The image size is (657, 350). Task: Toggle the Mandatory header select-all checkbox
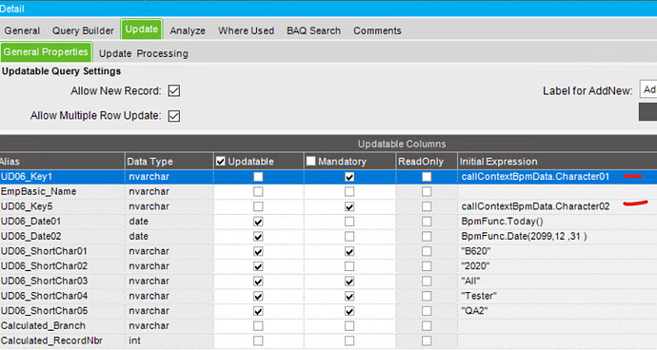(310, 161)
